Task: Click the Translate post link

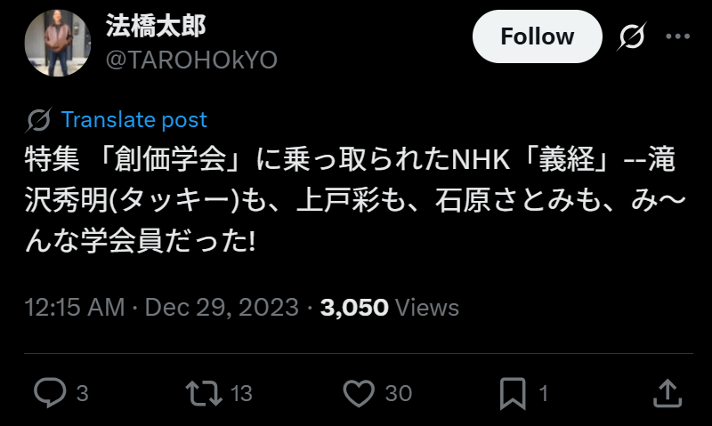Action: coord(134,120)
